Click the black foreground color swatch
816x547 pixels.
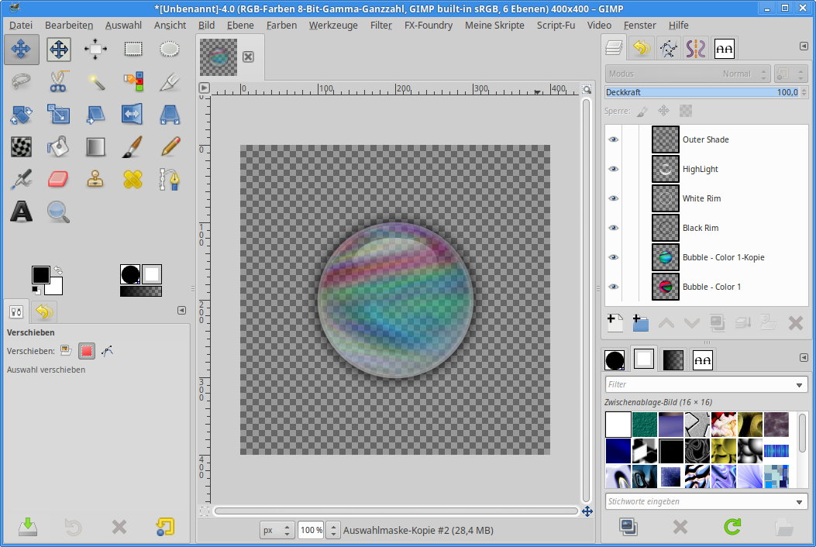pos(40,275)
